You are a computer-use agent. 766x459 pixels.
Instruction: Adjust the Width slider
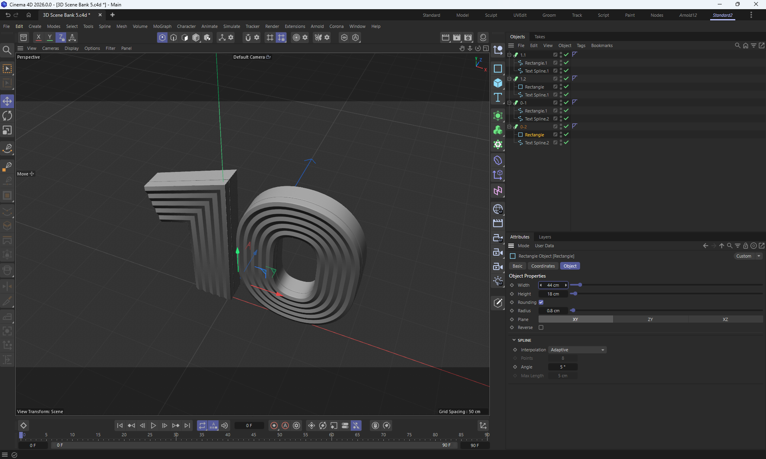pos(580,285)
